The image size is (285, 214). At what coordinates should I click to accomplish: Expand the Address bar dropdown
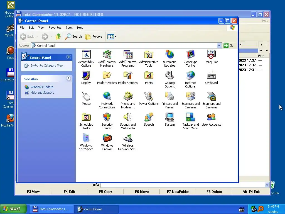click(x=219, y=45)
